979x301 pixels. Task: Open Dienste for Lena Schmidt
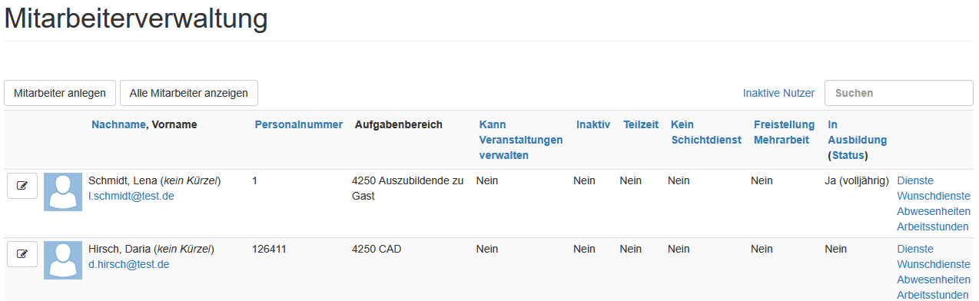(x=915, y=180)
